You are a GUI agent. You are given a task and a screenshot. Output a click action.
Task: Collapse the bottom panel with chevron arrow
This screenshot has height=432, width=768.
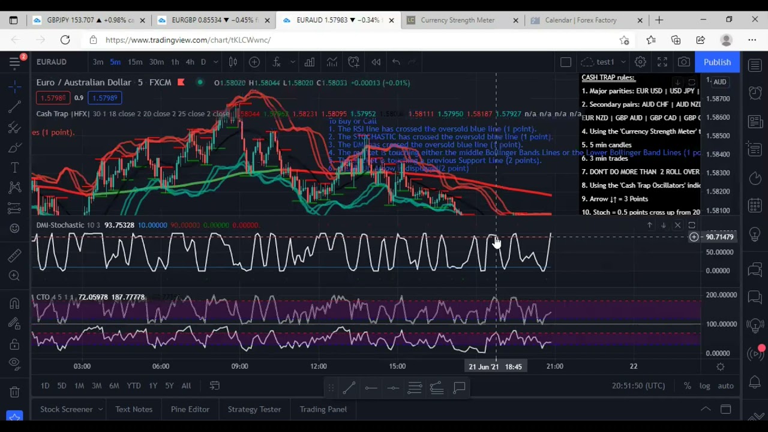click(706, 409)
